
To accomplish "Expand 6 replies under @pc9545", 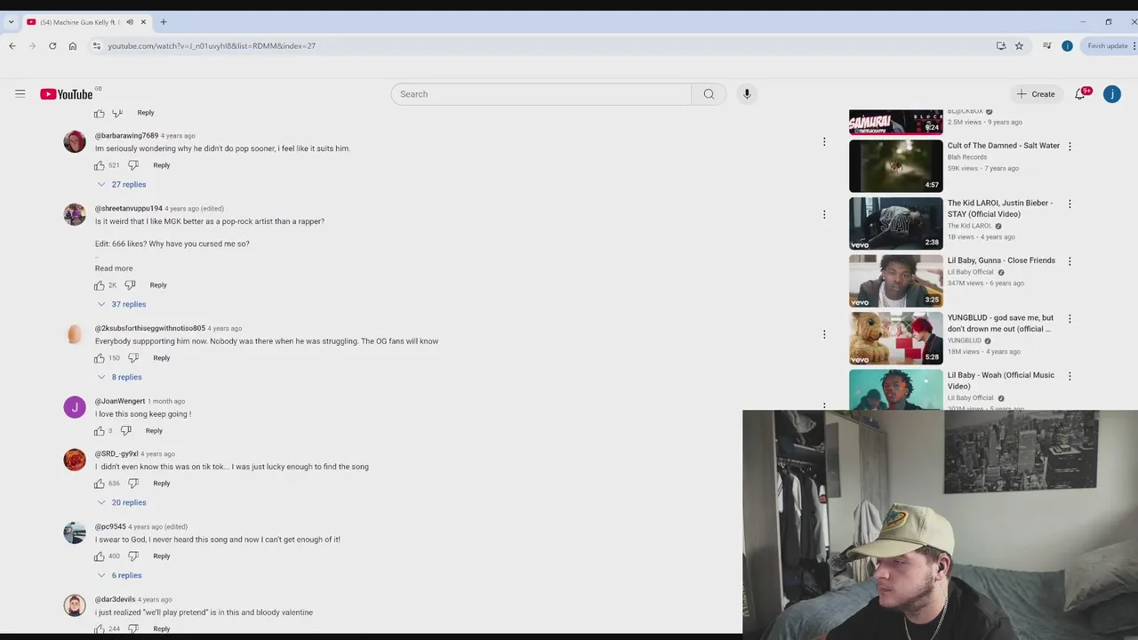I will (x=120, y=576).
